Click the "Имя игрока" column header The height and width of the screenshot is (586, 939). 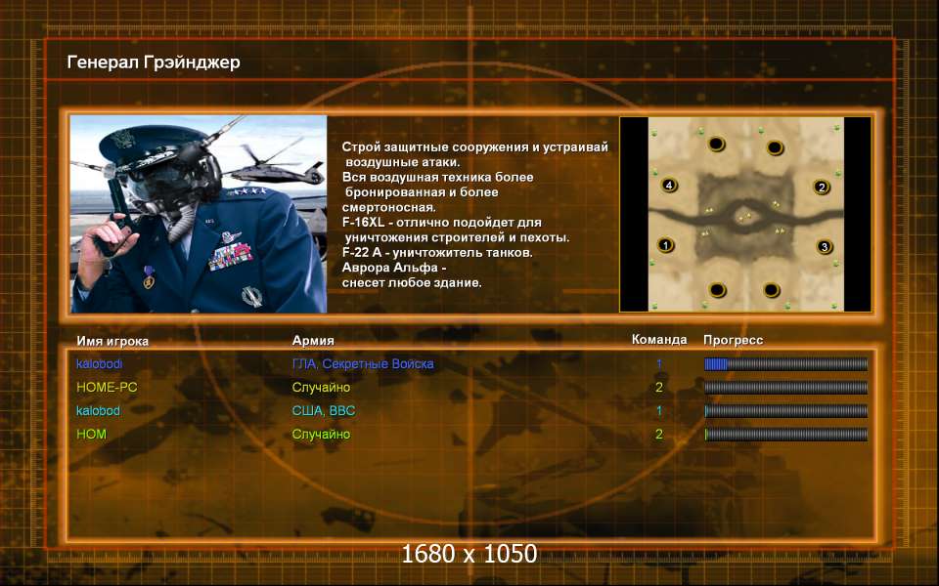[x=112, y=341]
